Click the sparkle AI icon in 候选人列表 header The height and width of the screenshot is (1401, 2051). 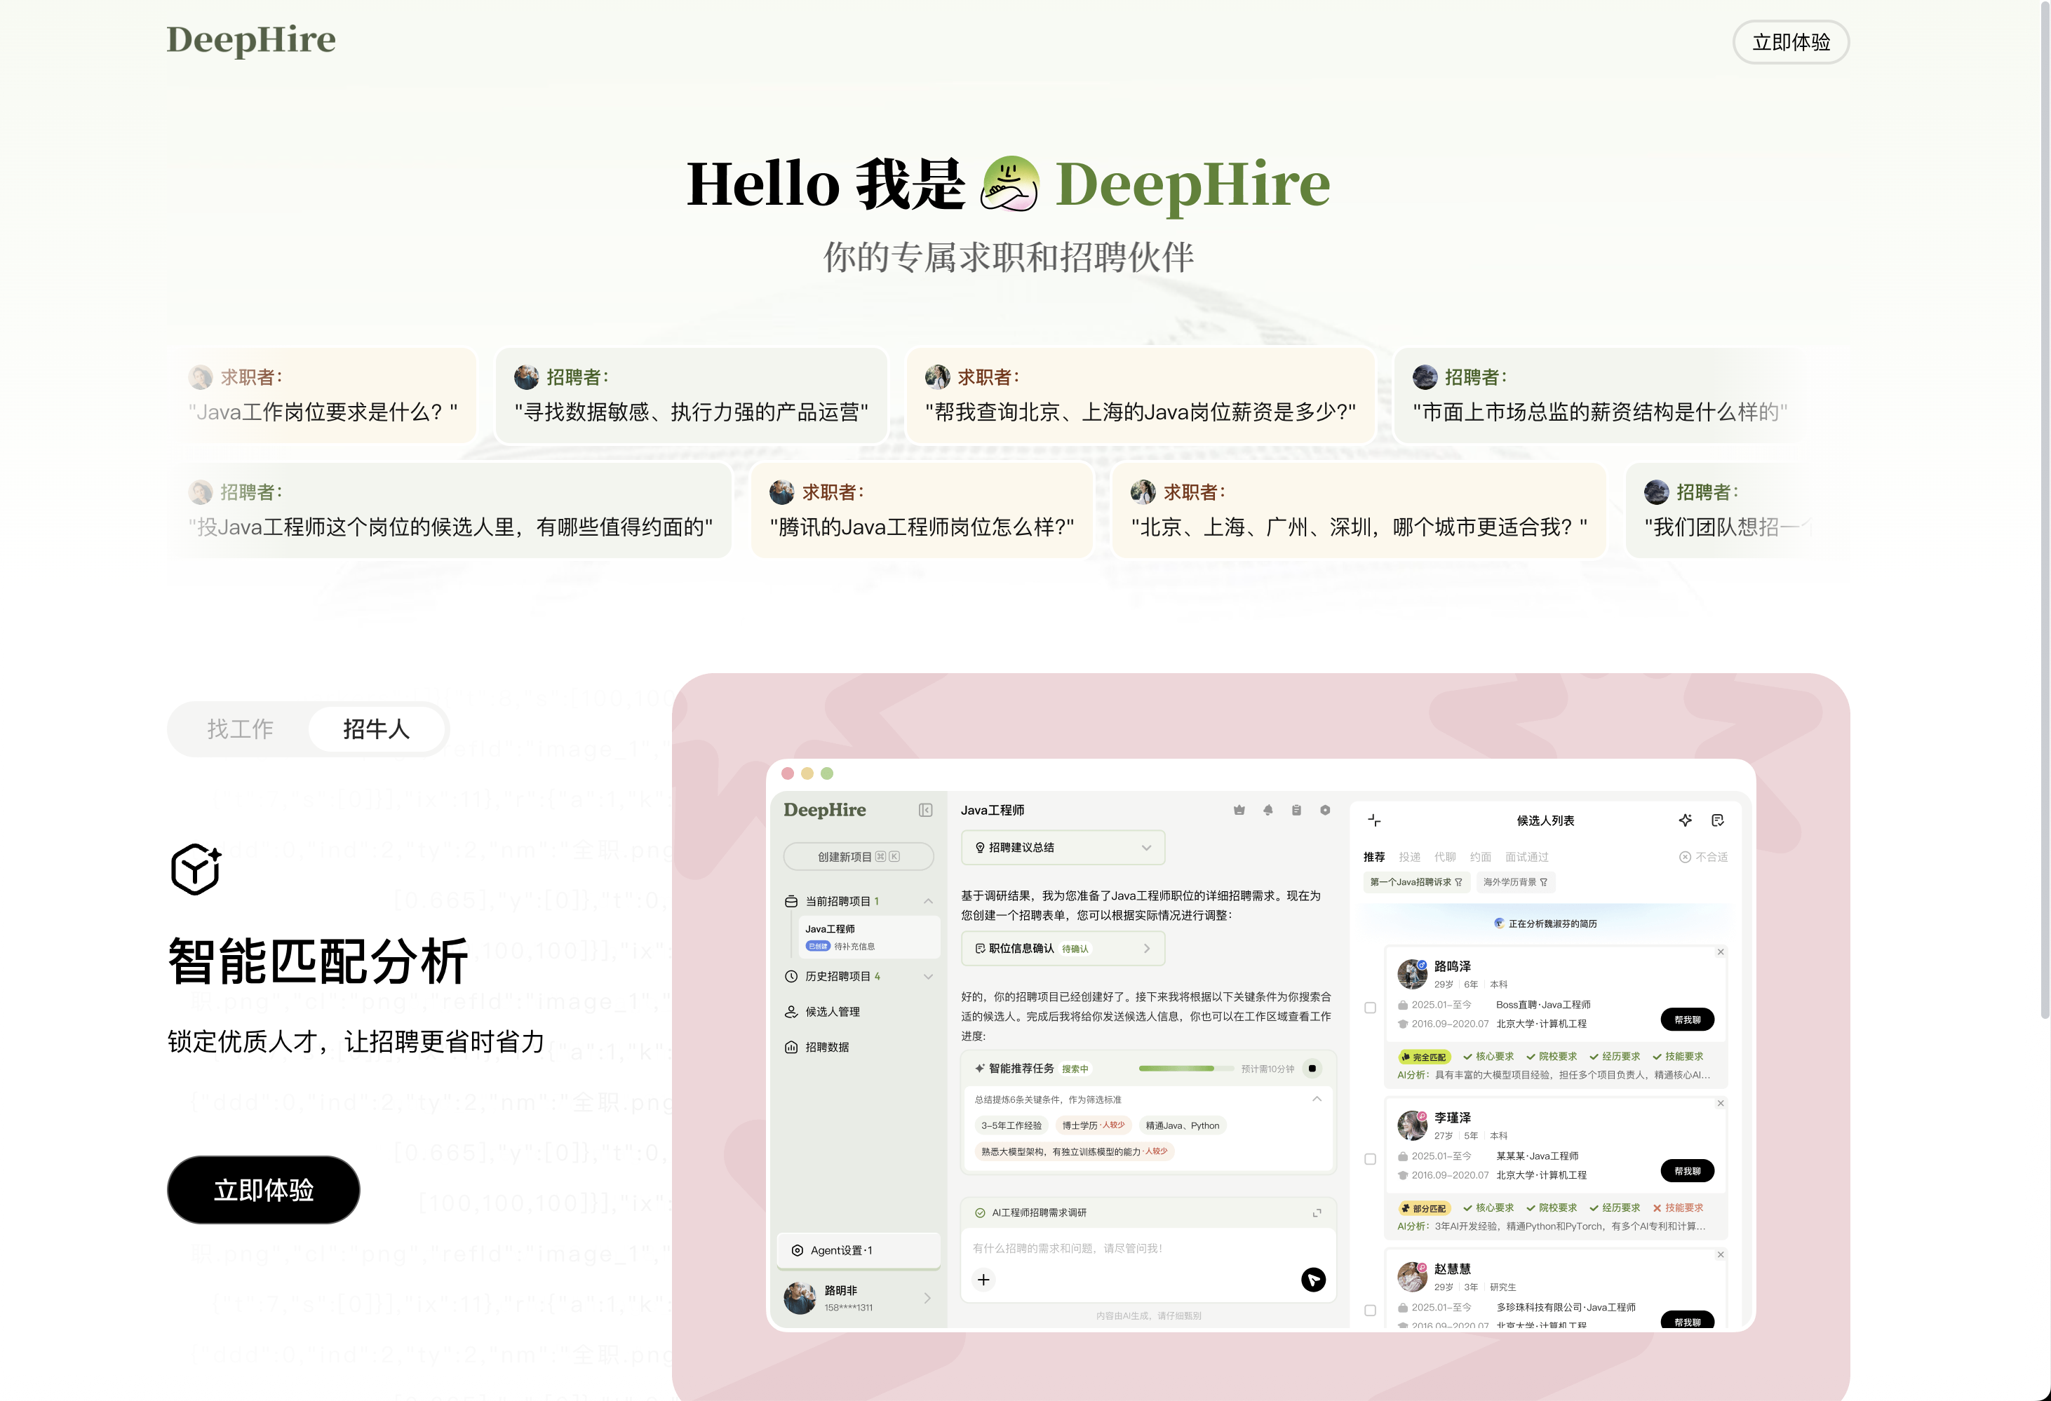tap(1685, 820)
